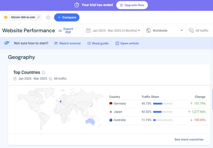213x148 pixels.
Task: Click Australia's traffic share bar
Action: coord(163,120)
